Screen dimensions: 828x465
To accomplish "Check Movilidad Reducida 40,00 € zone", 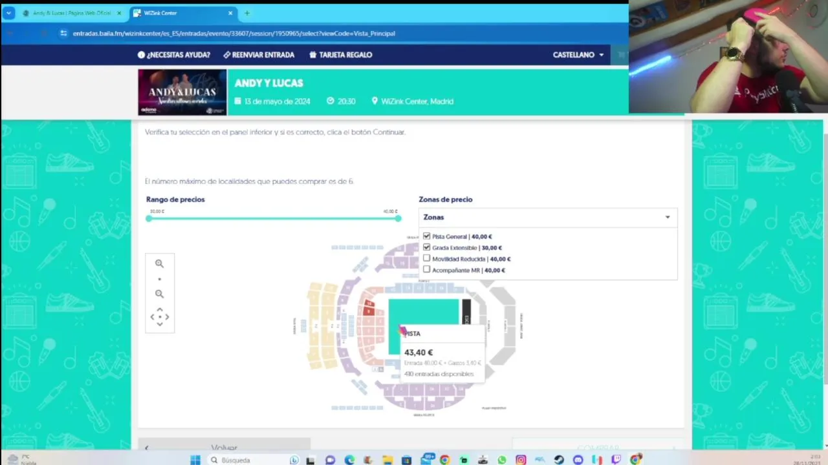I will [x=426, y=258].
